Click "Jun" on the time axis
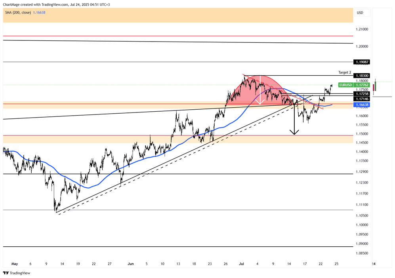 pos(131,263)
